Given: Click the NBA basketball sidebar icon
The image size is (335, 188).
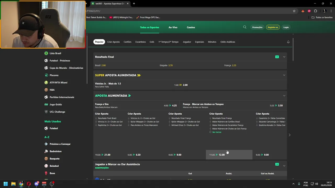Looking at the screenshot, I should coord(46,90).
